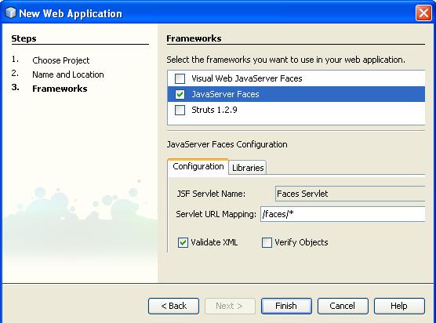Select the Visual Web JavaServer Faces row text
436x323 pixels.
pos(247,78)
